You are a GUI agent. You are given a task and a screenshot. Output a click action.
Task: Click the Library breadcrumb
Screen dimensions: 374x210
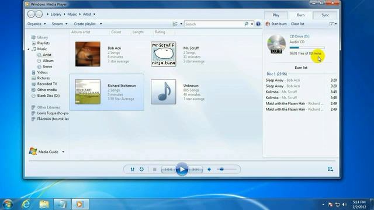(56, 14)
